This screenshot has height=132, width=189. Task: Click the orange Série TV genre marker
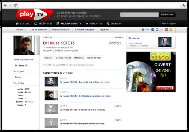(16, 65)
